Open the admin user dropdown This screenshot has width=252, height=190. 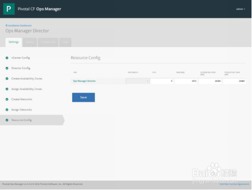[241, 9]
